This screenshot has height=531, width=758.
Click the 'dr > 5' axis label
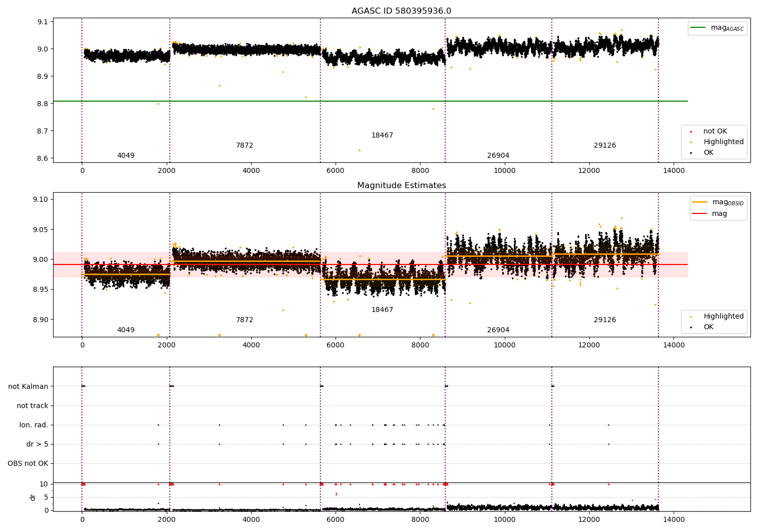37,445
